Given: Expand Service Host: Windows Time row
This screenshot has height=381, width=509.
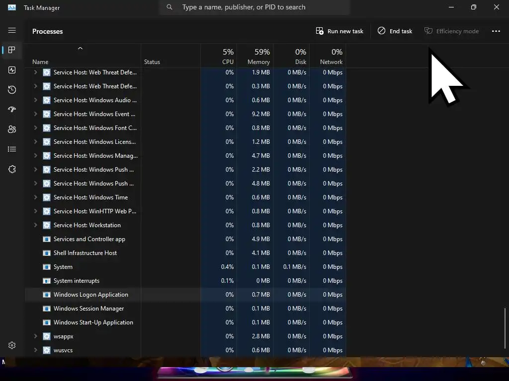Looking at the screenshot, I should 35,197.
